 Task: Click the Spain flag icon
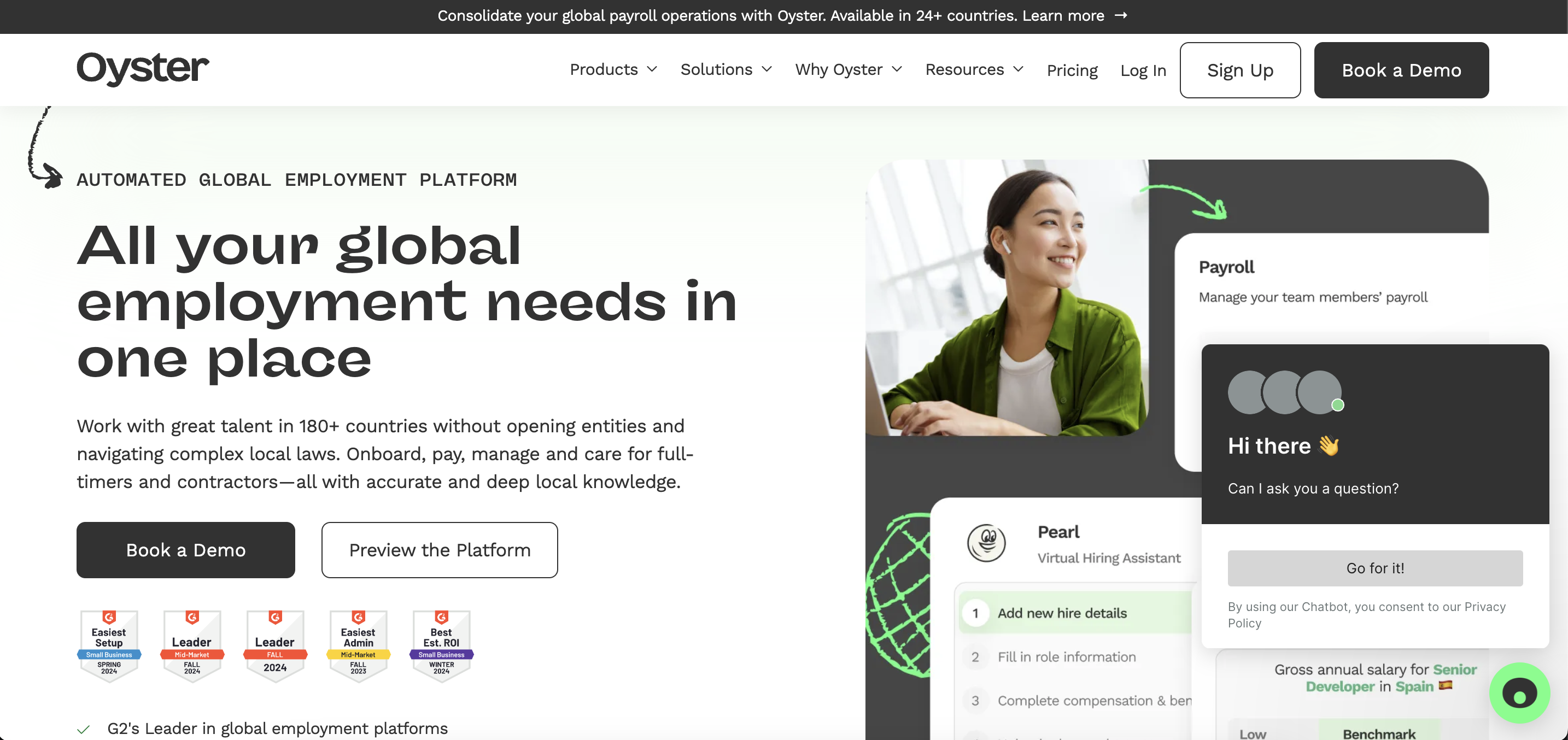[1445, 686]
